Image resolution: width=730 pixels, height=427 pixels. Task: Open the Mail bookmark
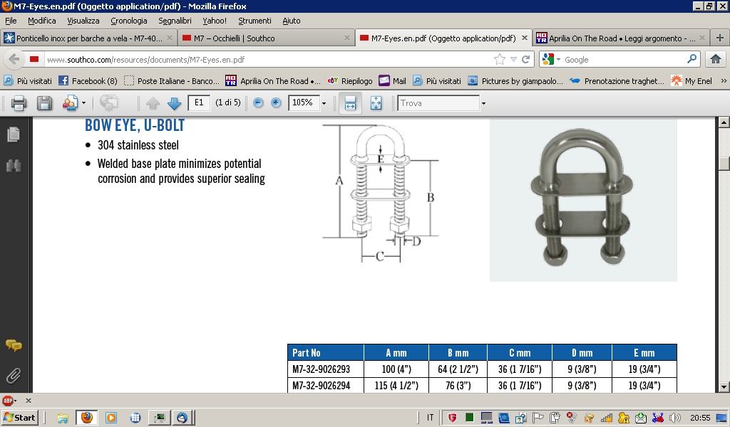(x=393, y=81)
